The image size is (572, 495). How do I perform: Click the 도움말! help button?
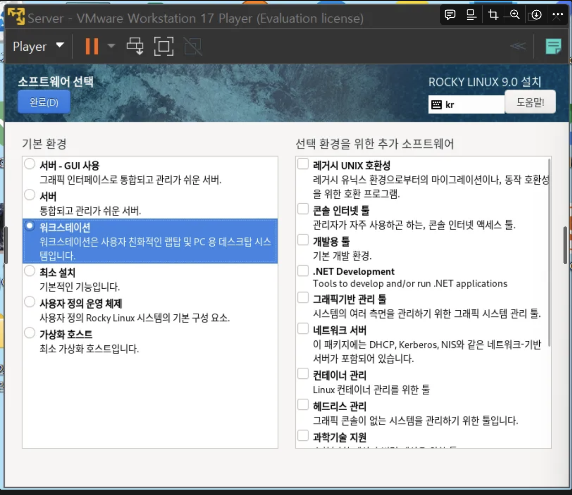pos(530,102)
